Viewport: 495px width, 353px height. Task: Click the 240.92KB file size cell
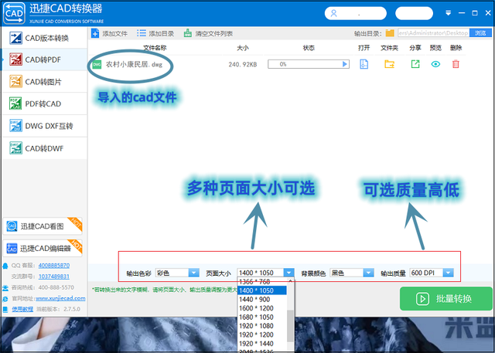tap(242, 65)
